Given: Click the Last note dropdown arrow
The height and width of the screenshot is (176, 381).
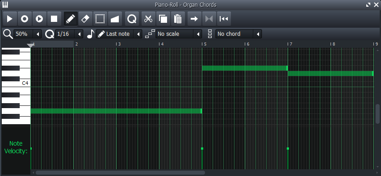Looking at the screenshot, I should tap(138, 34).
